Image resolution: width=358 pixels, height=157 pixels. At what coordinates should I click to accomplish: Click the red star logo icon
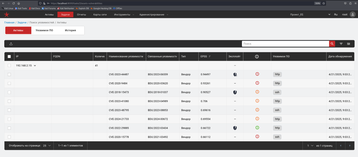point(7,15)
